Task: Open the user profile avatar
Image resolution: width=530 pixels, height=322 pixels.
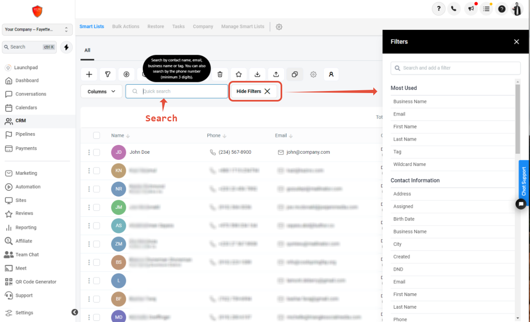Action: pos(517,8)
